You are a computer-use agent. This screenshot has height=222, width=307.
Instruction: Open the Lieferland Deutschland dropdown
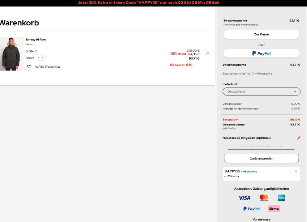coord(261,91)
